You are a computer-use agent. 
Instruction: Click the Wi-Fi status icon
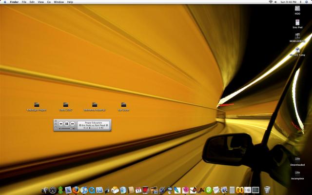pyautogui.click(x=271, y=2)
